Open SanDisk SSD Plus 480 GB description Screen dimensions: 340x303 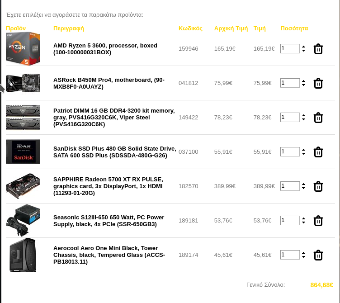click(115, 152)
